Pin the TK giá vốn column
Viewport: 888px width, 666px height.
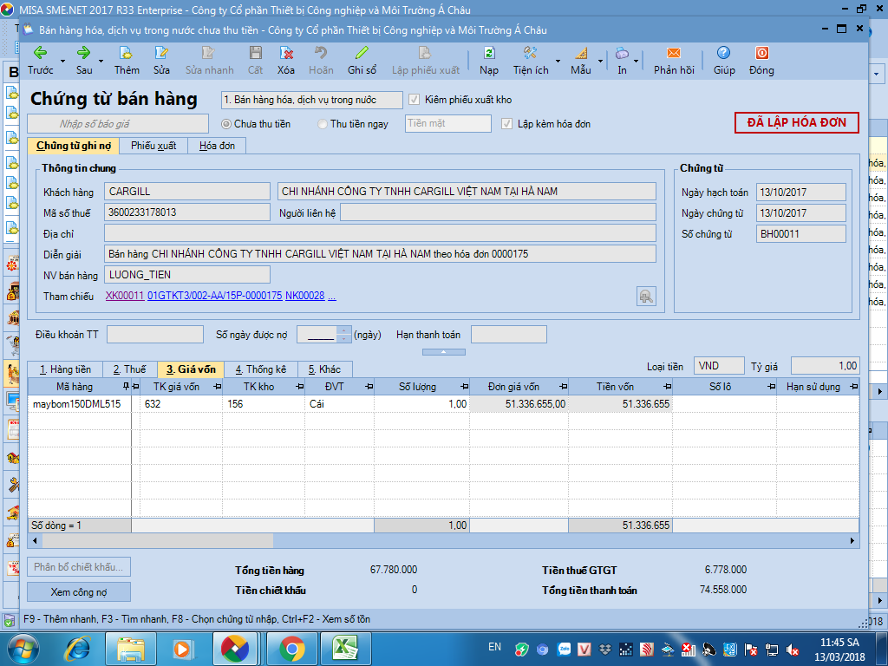[218, 387]
